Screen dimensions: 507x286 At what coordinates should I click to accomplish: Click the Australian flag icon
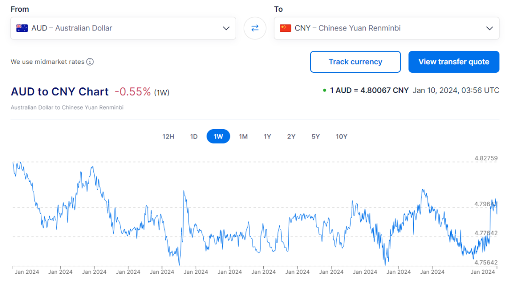pos(22,28)
